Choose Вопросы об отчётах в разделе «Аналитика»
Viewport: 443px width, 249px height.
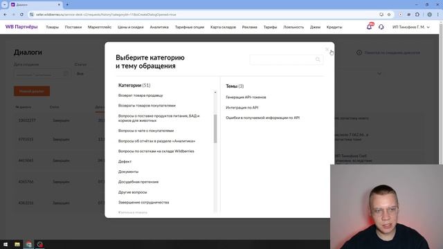pos(157,141)
